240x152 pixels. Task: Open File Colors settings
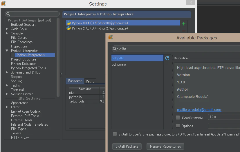(x=19, y=37)
